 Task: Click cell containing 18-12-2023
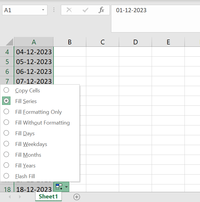34,188
